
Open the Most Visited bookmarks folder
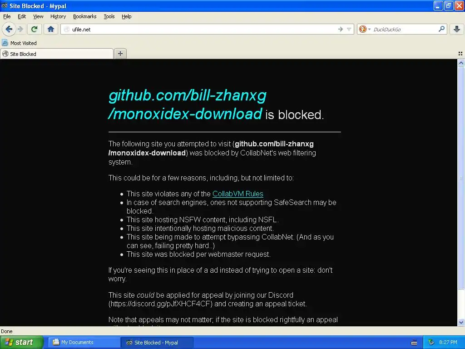pyautogui.click(x=19, y=43)
